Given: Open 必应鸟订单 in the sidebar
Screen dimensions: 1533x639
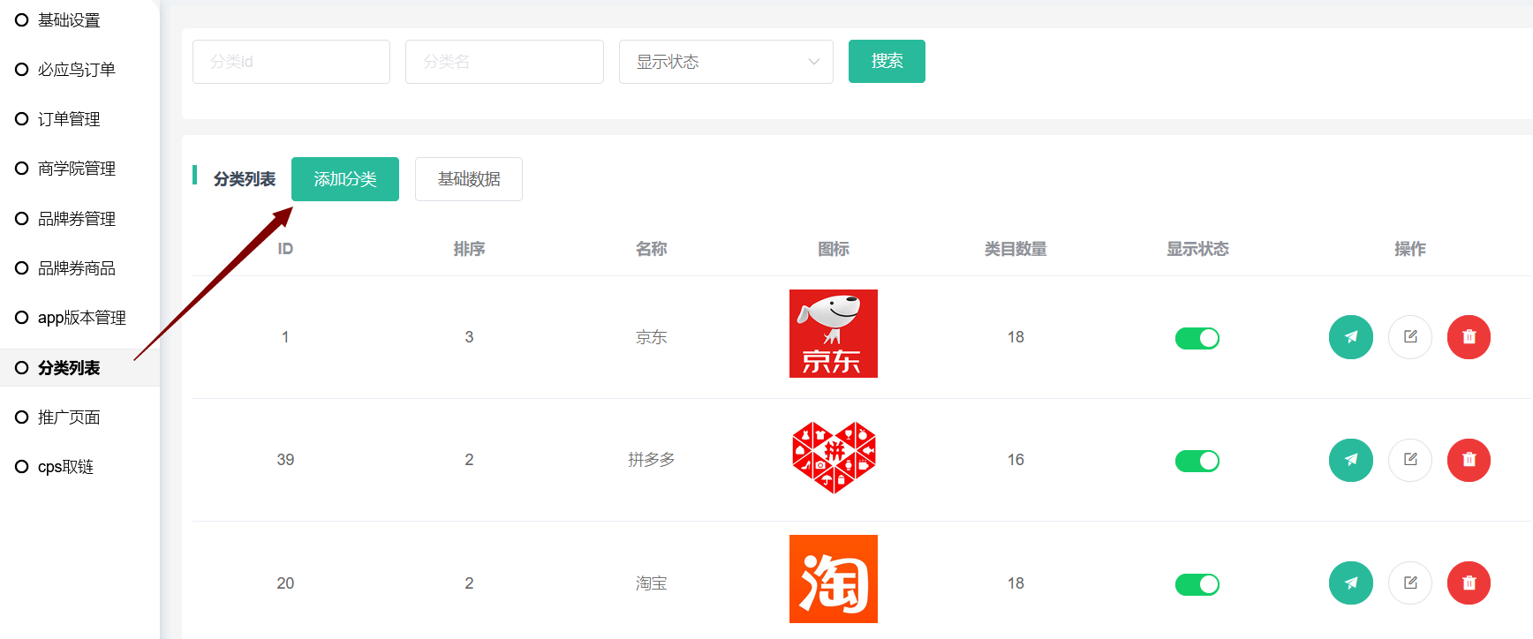Looking at the screenshot, I should 76,70.
